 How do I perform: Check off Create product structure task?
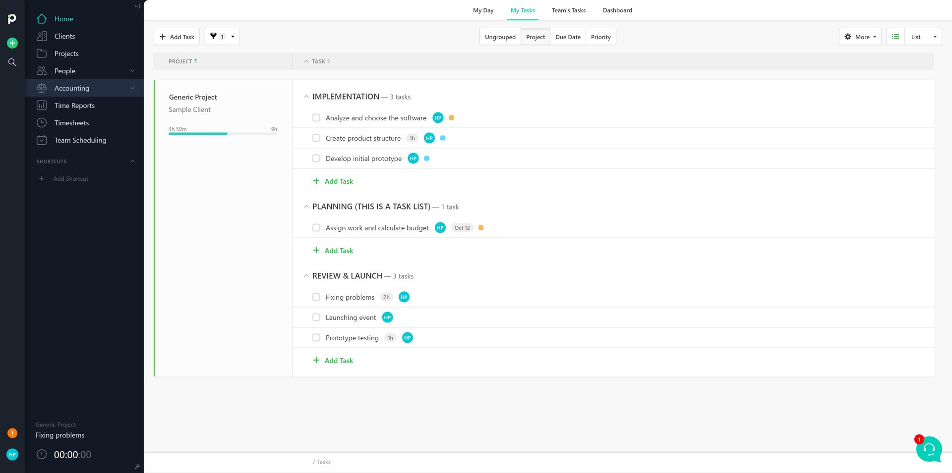pos(316,138)
